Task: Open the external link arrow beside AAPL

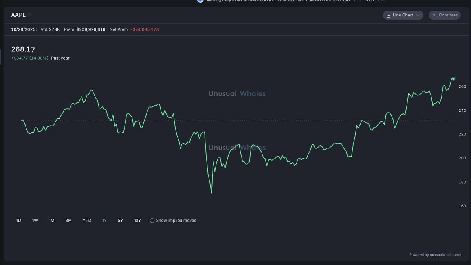Action: [29, 15]
